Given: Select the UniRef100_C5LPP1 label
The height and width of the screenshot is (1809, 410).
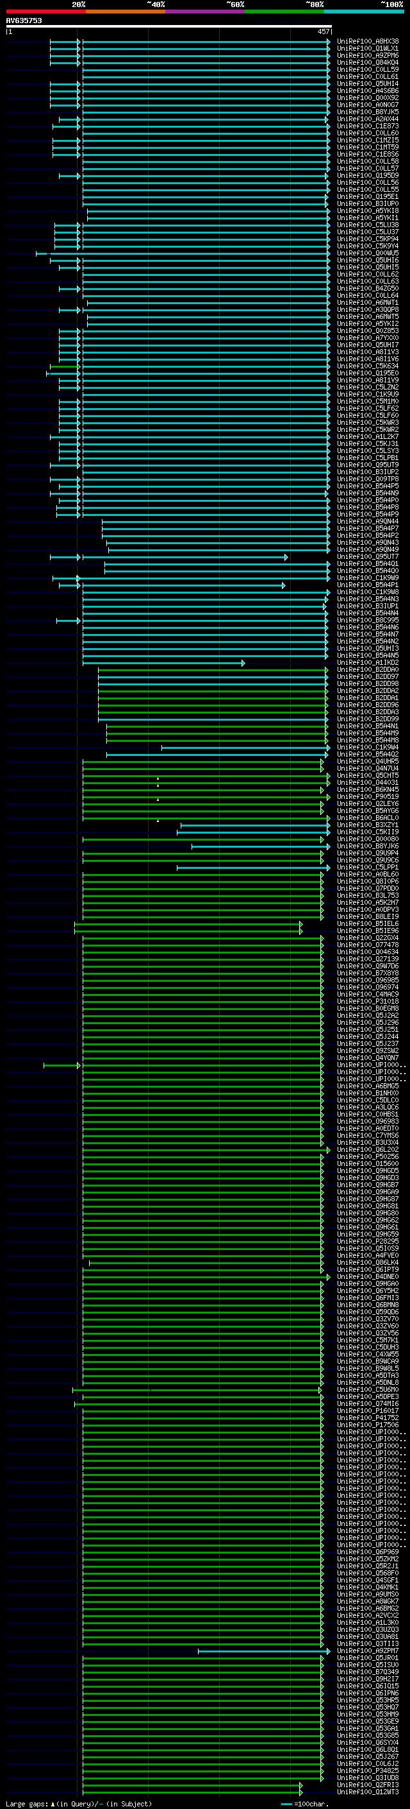Looking at the screenshot, I should [x=368, y=868].
